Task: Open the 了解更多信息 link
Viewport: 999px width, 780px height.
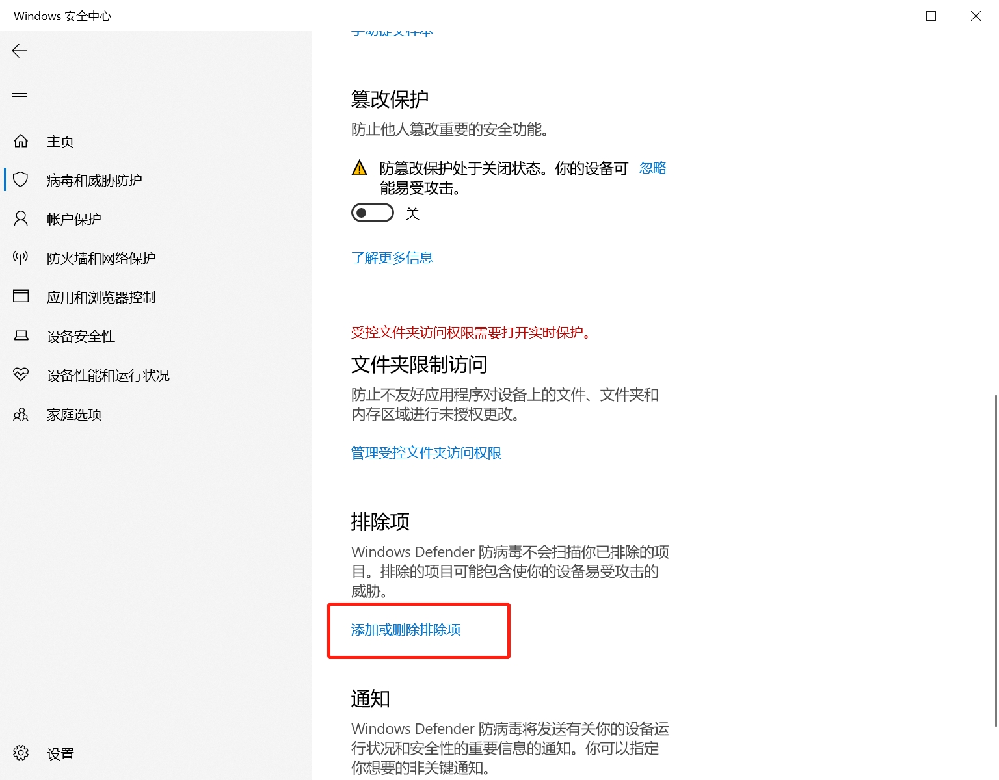Action: [x=392, y=258]
